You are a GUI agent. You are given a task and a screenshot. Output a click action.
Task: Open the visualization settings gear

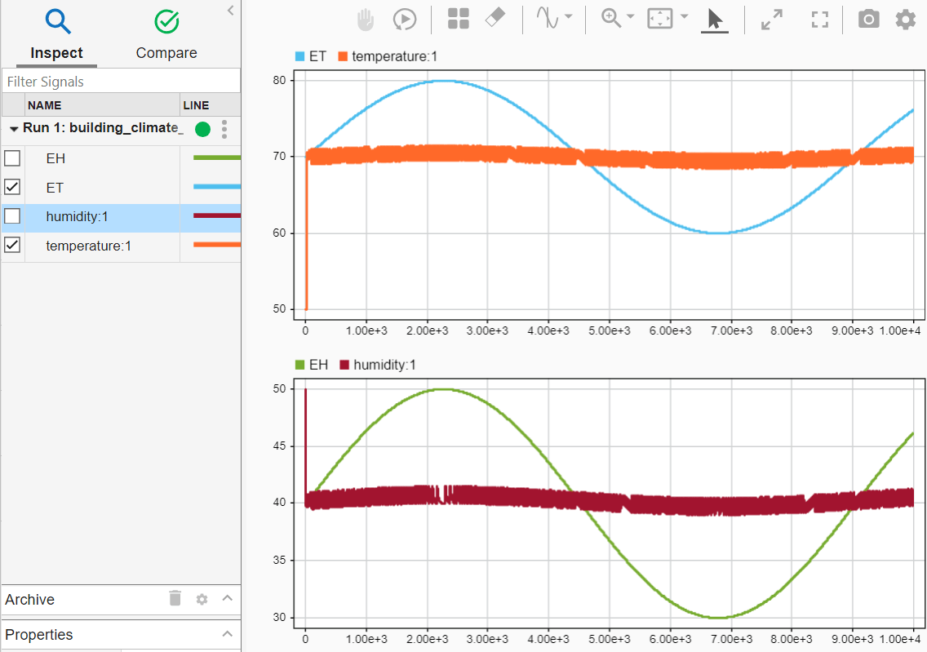(x=905, y=19)
